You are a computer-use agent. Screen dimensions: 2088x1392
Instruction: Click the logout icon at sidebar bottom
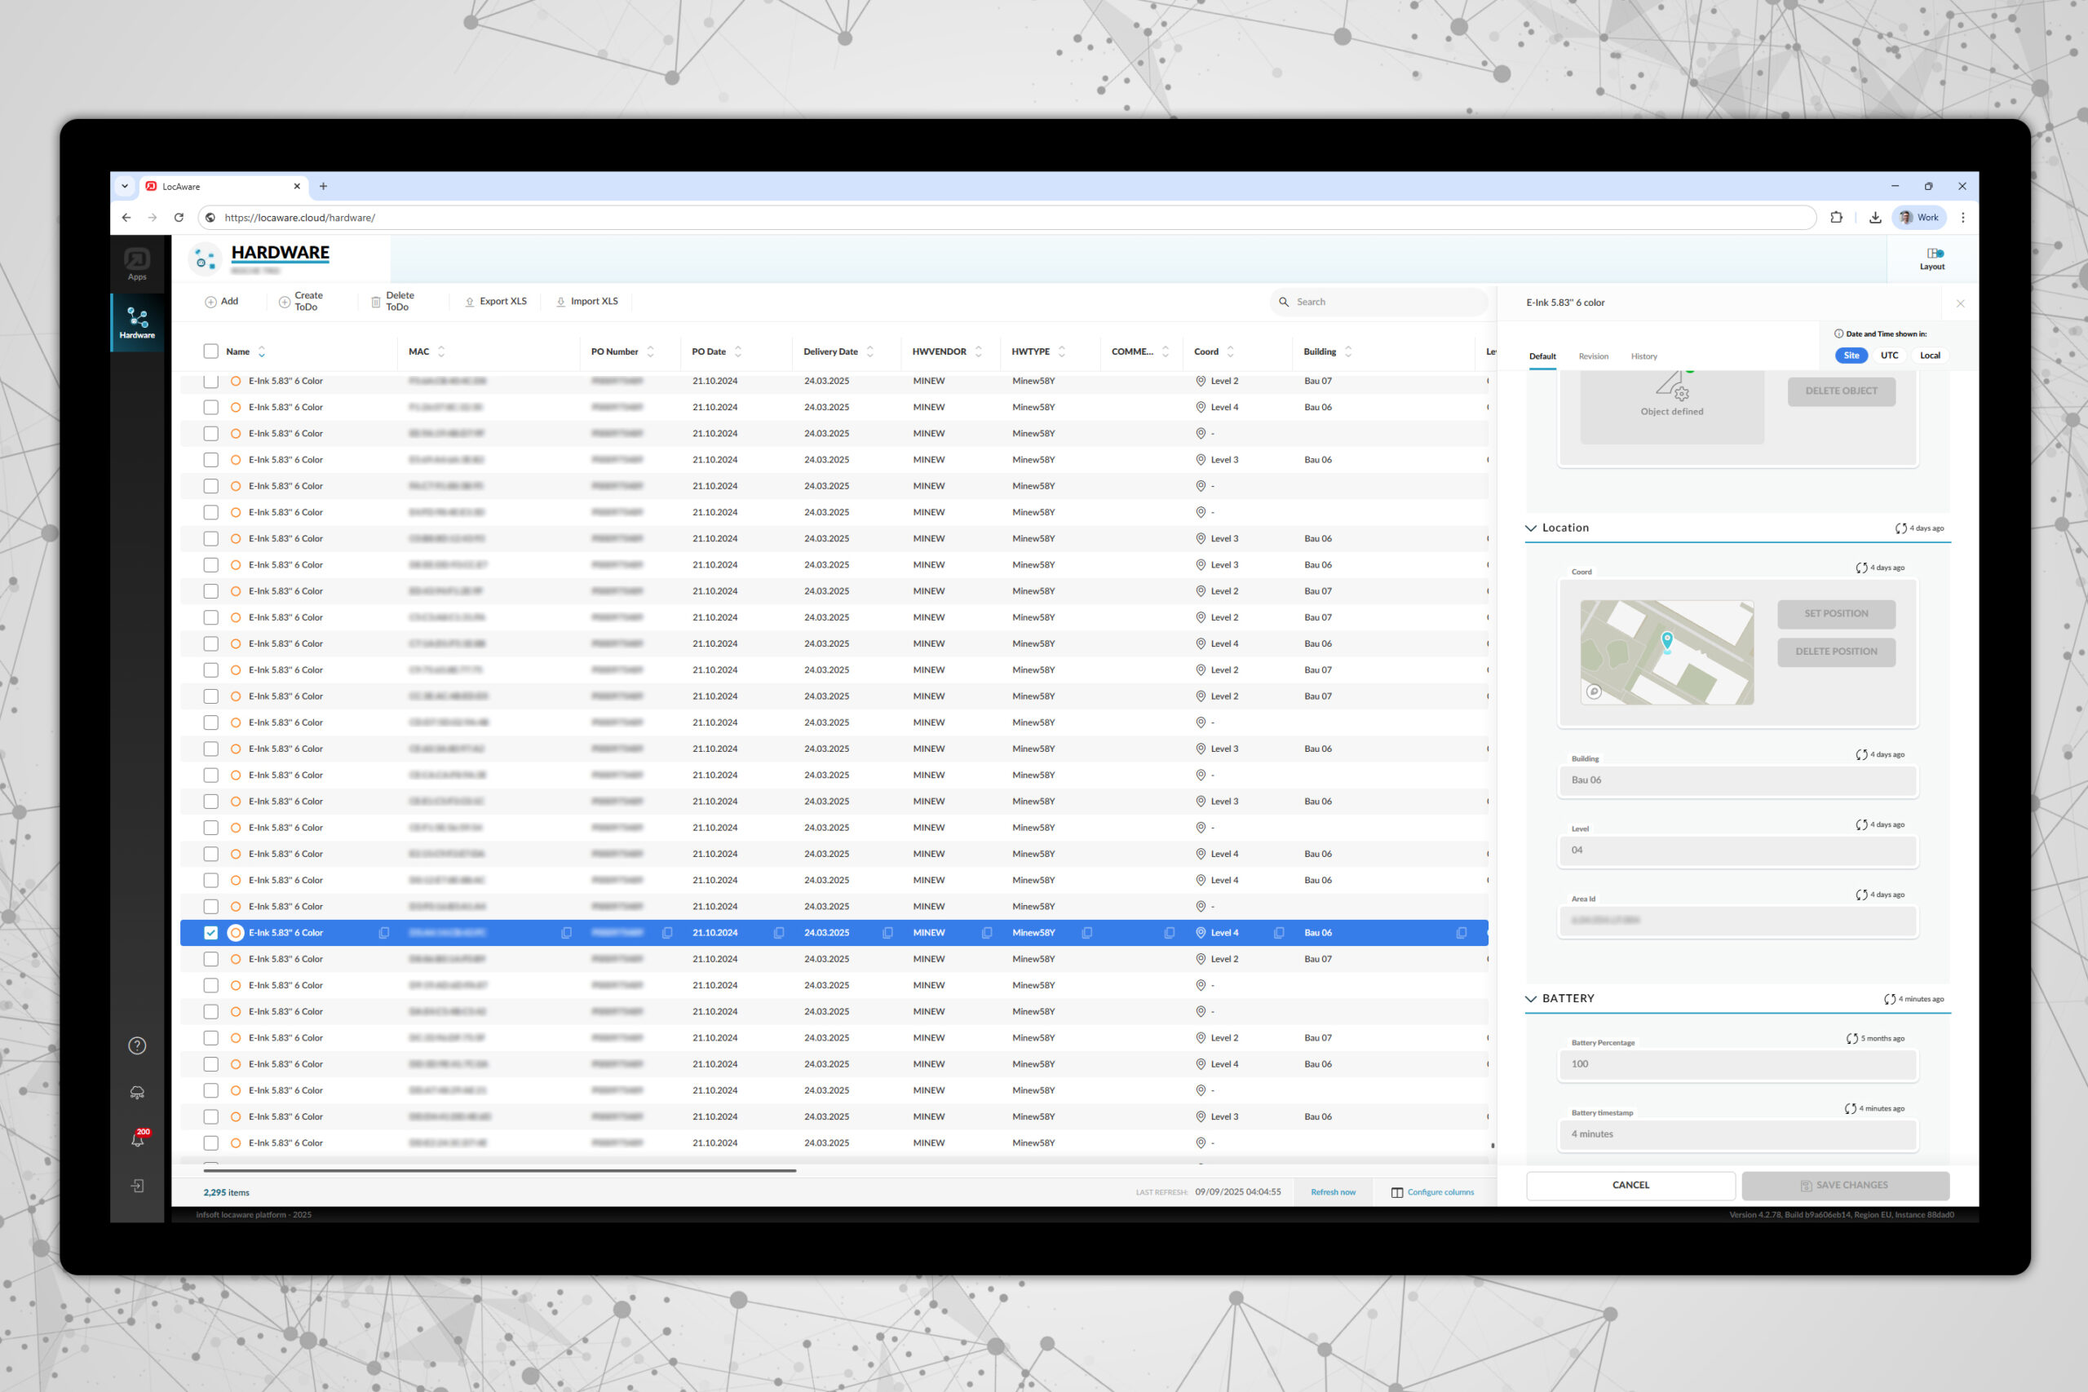[x=137, y=1186]
